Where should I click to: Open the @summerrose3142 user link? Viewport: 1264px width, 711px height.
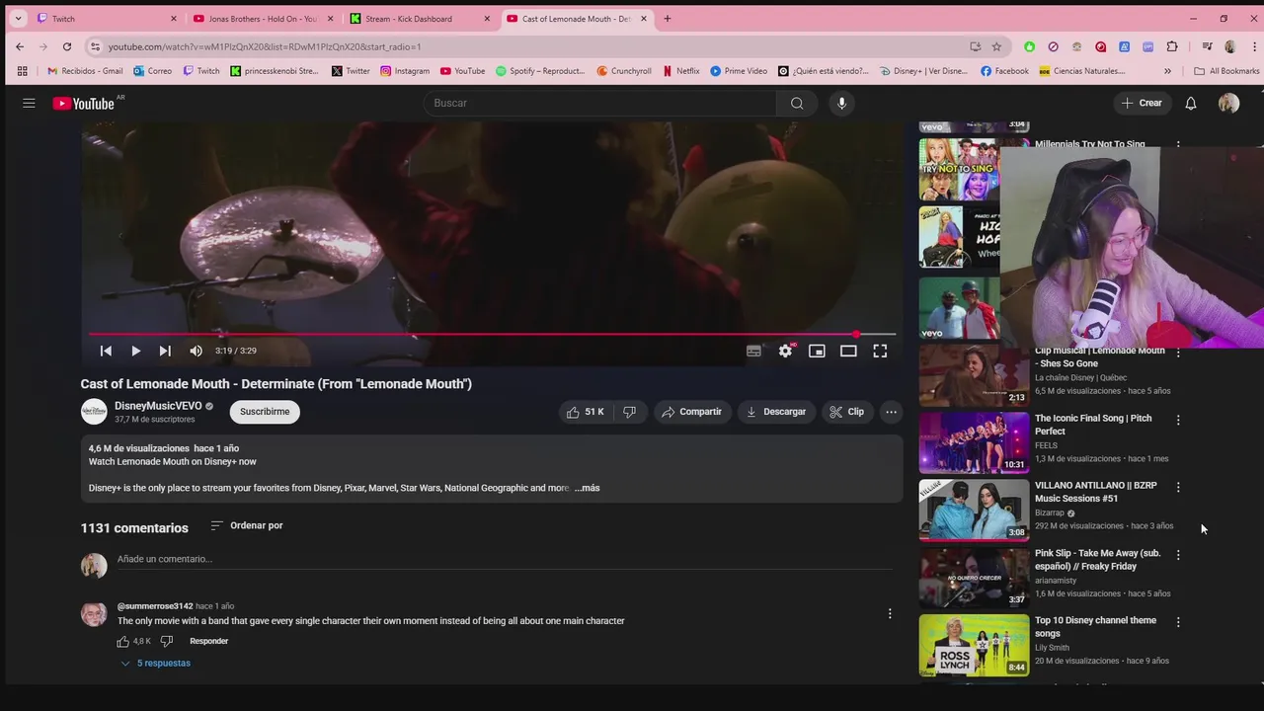click(155, 606)
